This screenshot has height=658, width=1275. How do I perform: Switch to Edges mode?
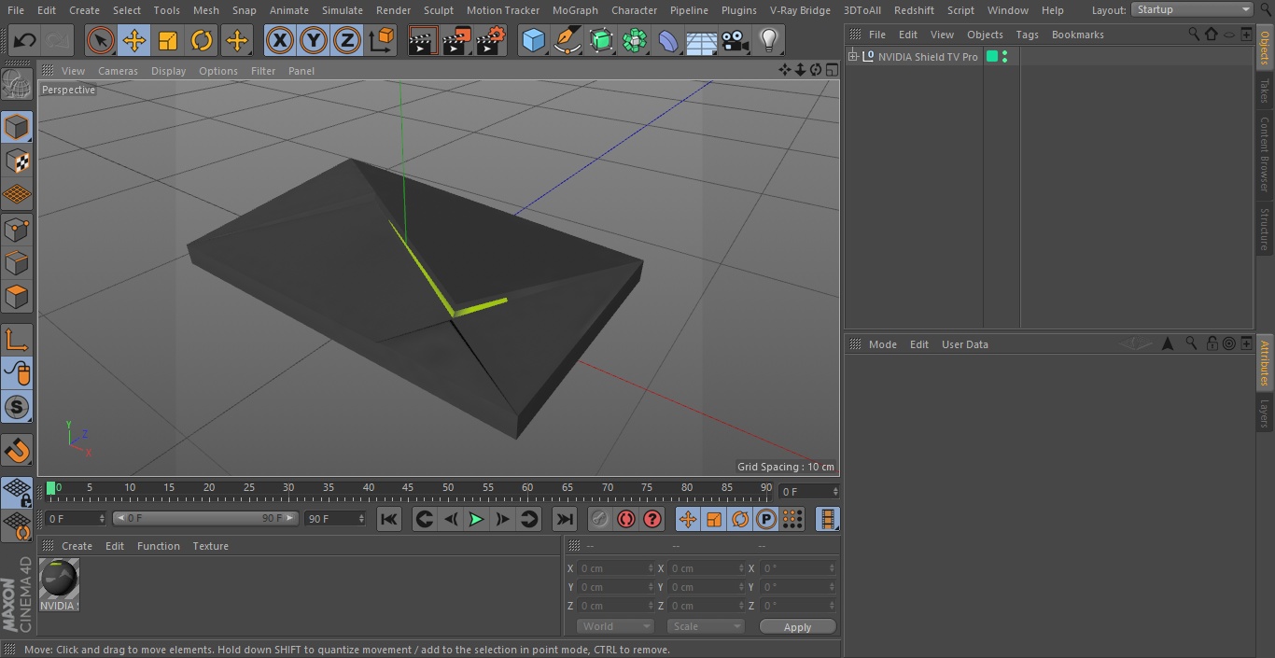tap(17, 262)
